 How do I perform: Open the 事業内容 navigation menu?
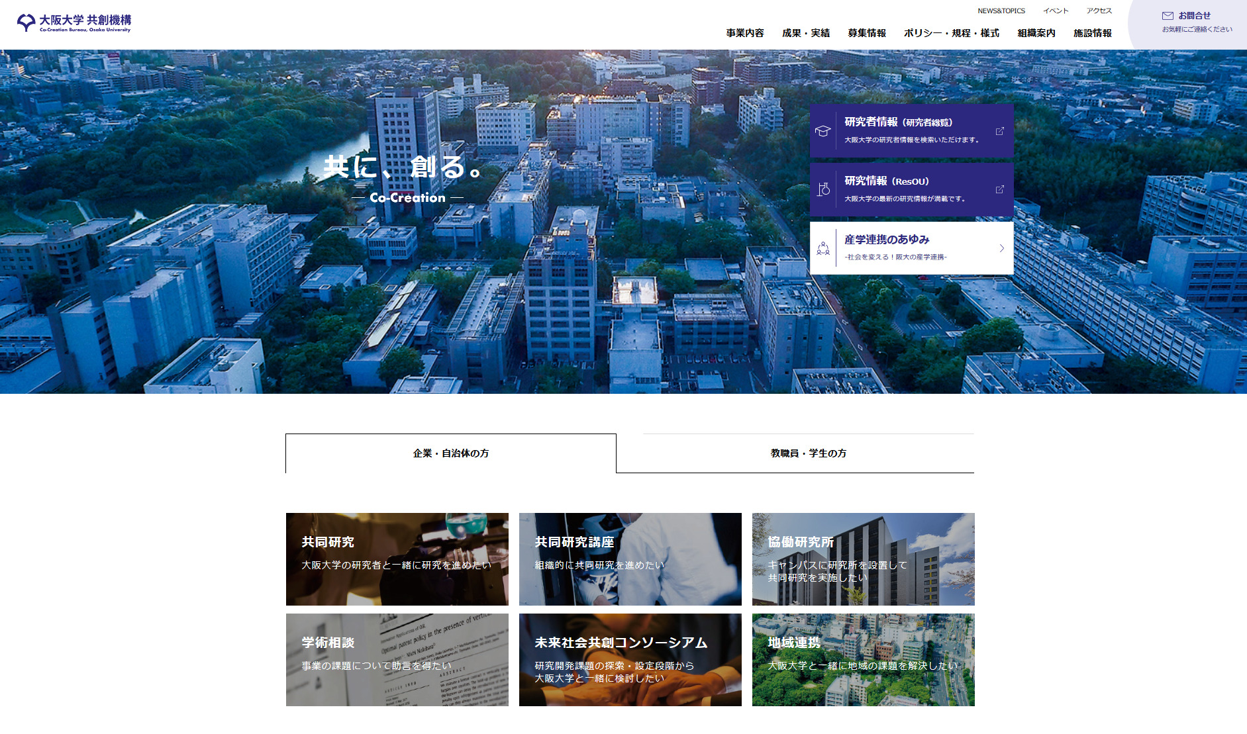pyautogui.click(x=745, y=33)
